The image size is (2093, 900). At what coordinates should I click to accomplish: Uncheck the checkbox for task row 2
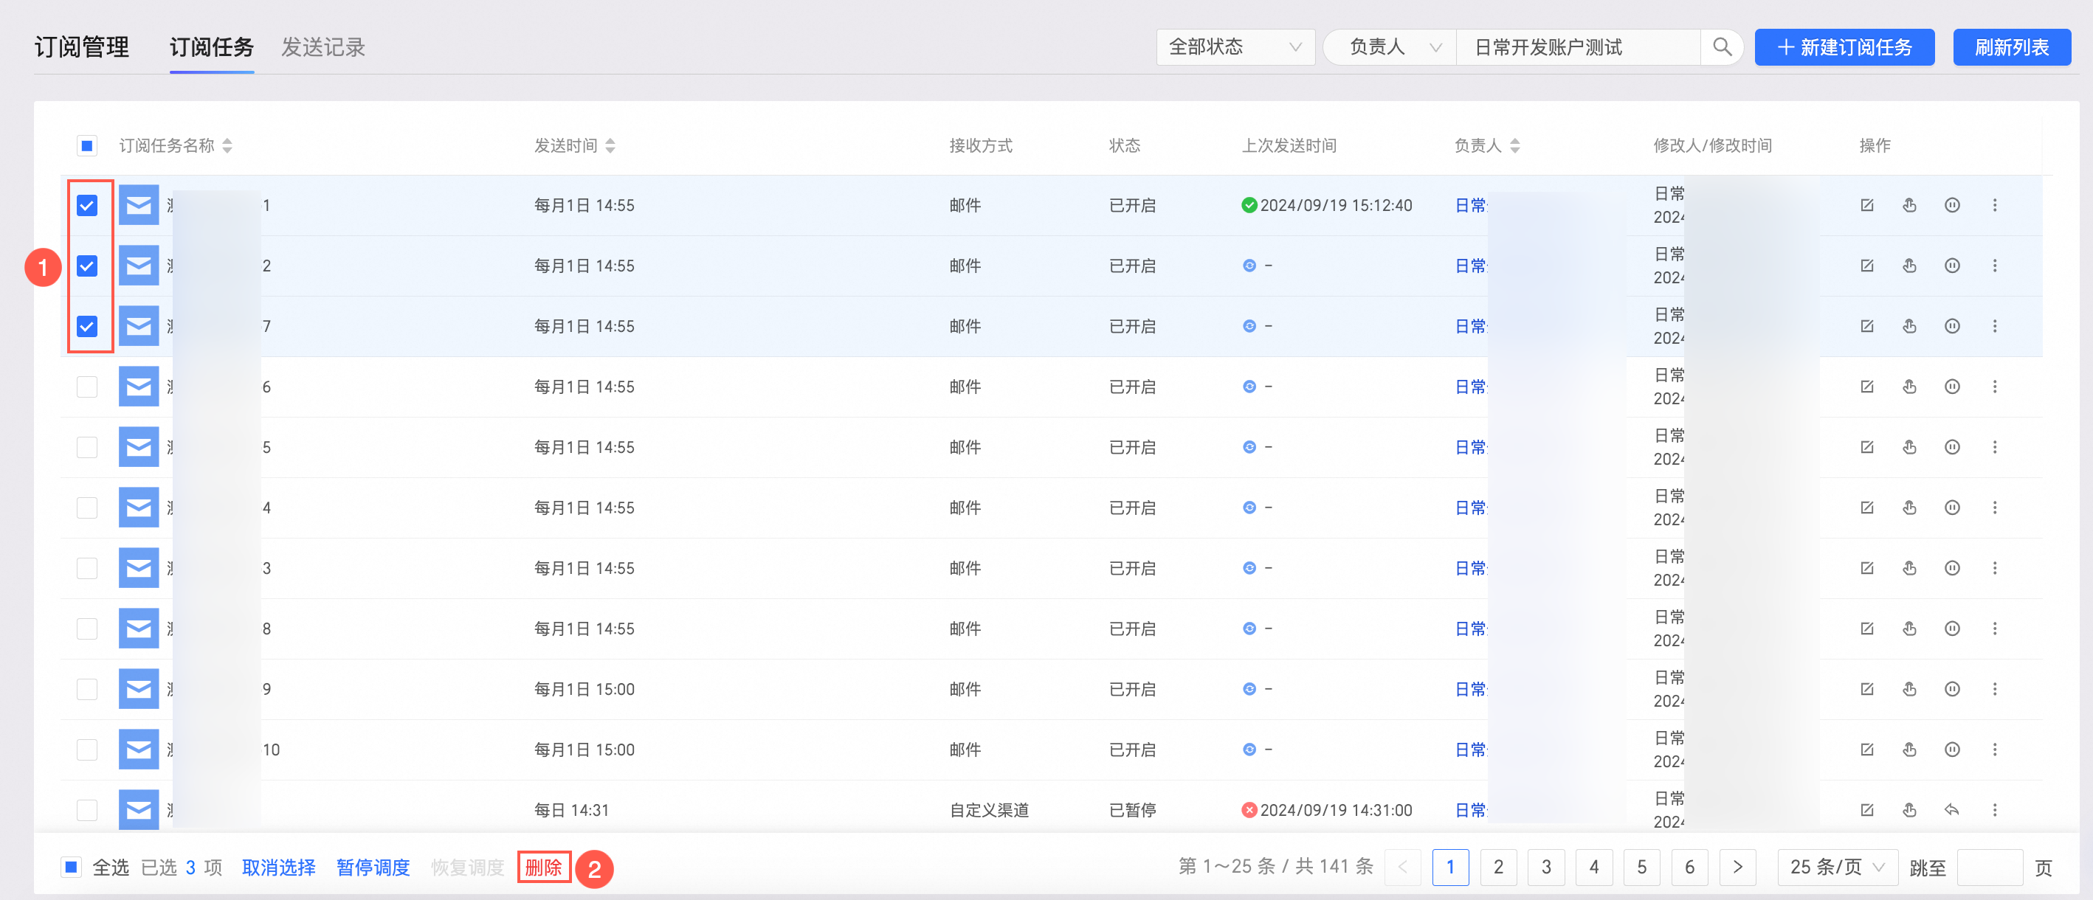87,266
